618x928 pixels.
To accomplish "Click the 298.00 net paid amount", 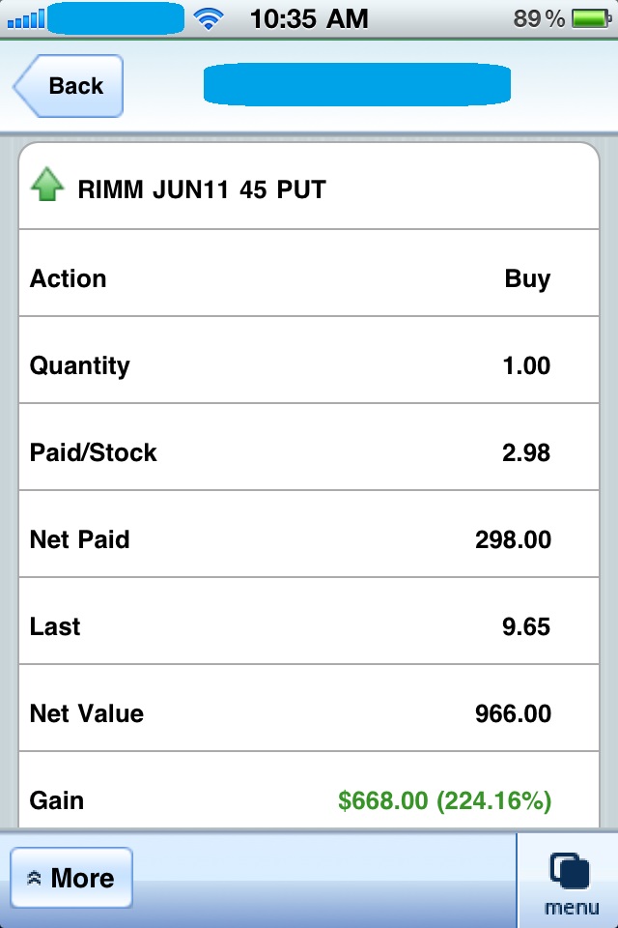I will coord(513,539).
